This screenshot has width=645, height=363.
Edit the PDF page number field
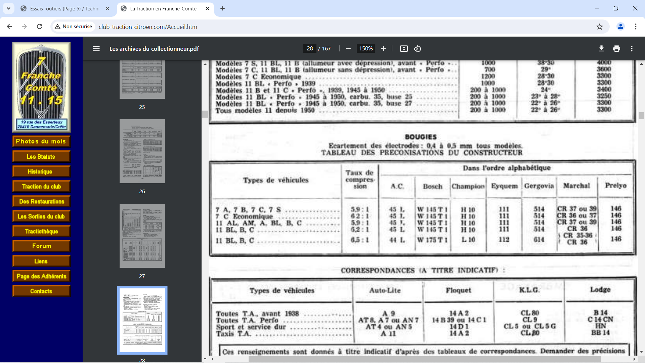click(x=310, y=49)
